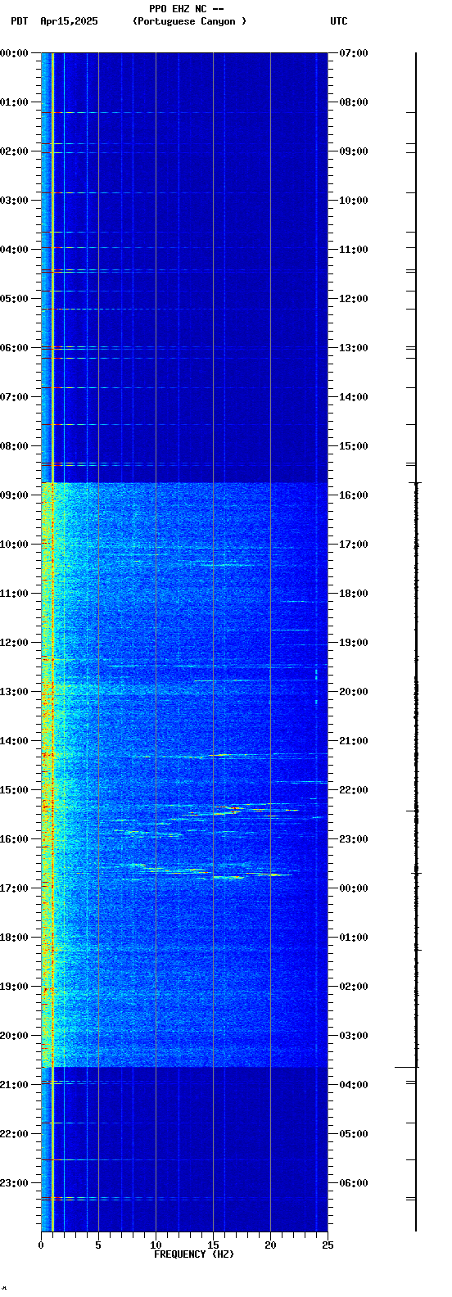Click '04:00' on the UTC time axis

pos(353,1085)
